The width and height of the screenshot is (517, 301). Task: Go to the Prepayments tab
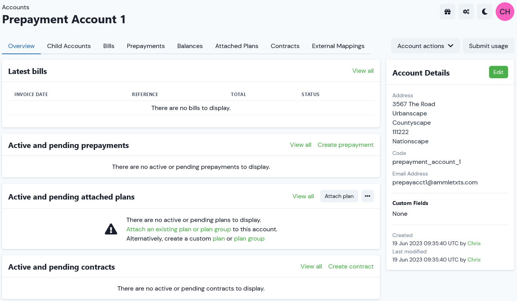146,46
